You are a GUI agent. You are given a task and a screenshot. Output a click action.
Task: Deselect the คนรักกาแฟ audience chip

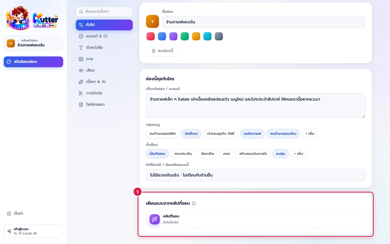[x=252, y=134]
